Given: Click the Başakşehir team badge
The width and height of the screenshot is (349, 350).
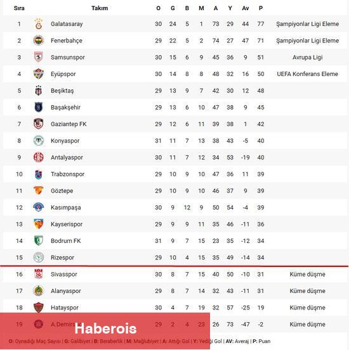Looking at the screenshot, I should 39,107.
